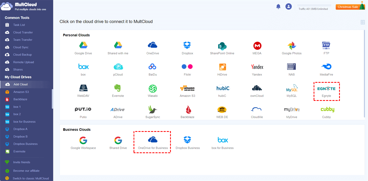This screenshot has height=181, width=368.
Task: Add SugarSync
Action: pos(152,112)
